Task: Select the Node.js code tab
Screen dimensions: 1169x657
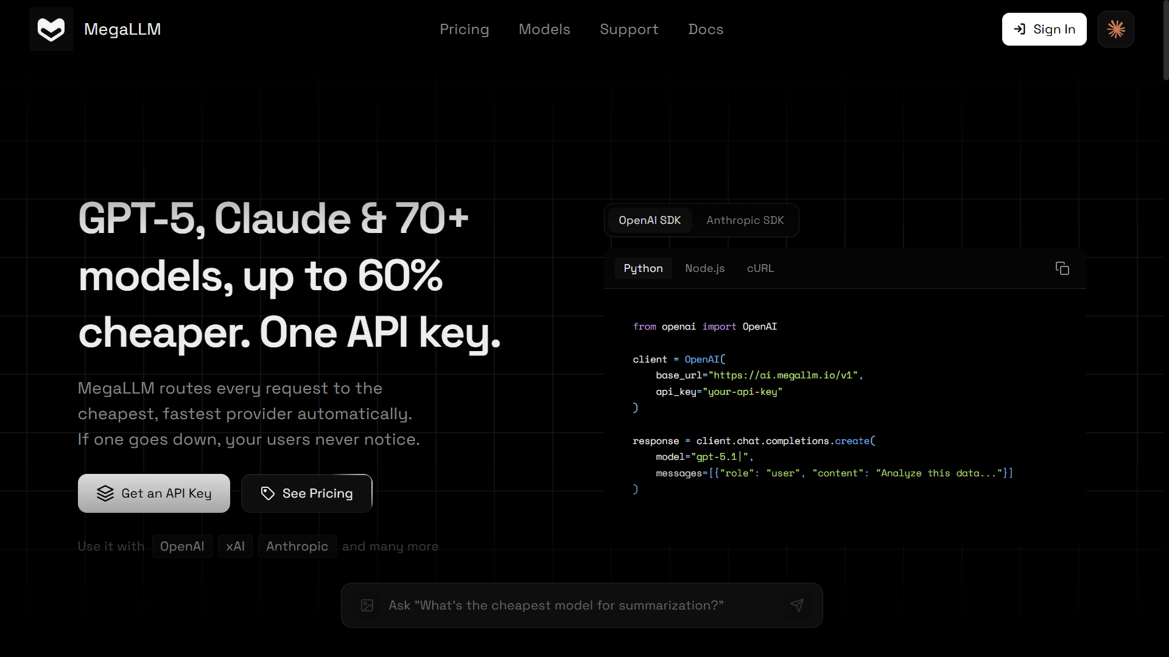Action: click(705, 268)
